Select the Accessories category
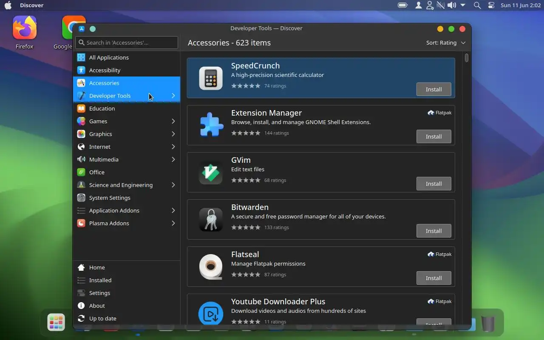The height and width of the screenshot is (340, 544). [x=127, y=83]
